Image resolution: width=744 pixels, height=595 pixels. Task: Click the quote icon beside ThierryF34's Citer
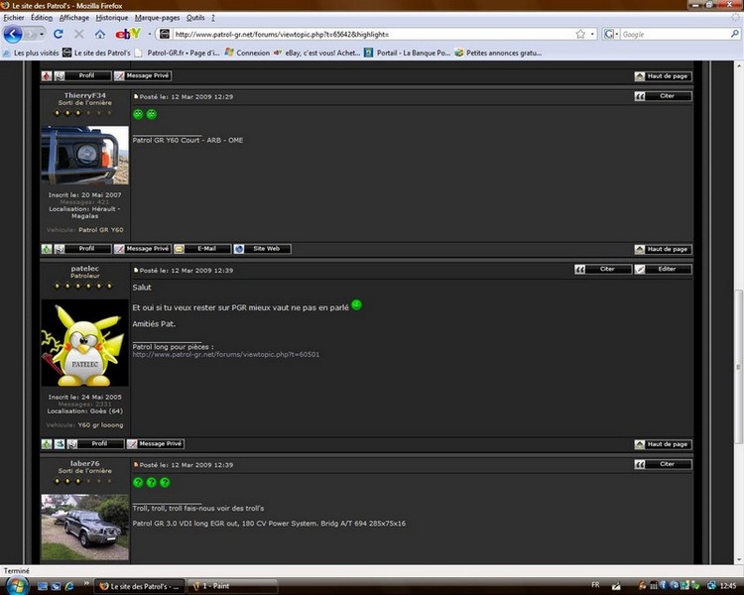click(640, 96)
